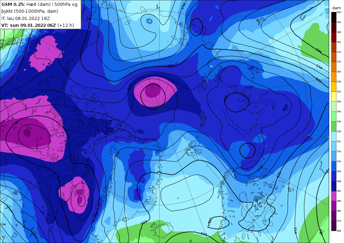
Task: Click the 504 legend scale label
Action: (x=339, y=172)
